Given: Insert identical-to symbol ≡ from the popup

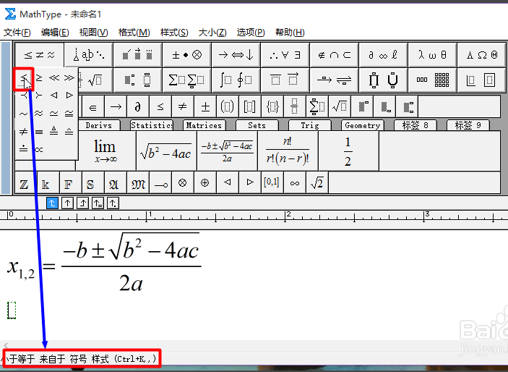Looking at the screenshot, I should pyautogui.click(x=39, y=132).
